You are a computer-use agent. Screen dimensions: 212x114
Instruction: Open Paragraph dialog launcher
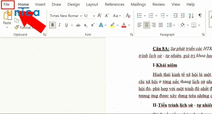click(x=203, y=35)
